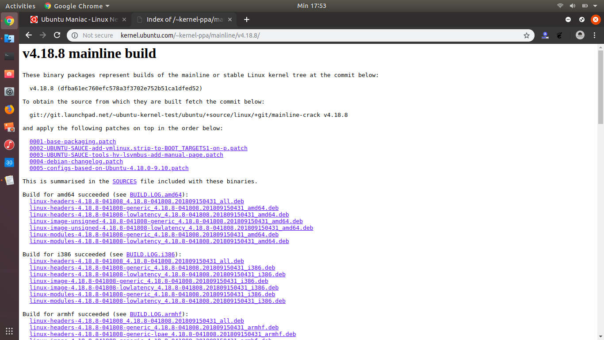Switch to the Ubuntu Maniac tab
Viewport: 604px width, 340px height.
point(78,19)
